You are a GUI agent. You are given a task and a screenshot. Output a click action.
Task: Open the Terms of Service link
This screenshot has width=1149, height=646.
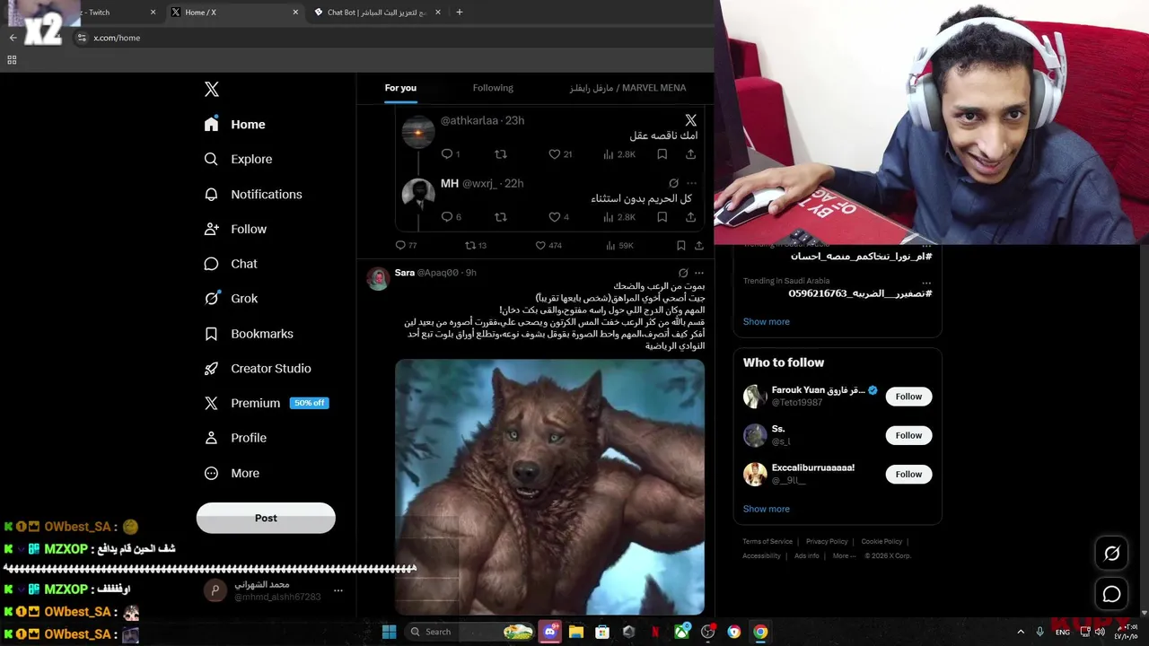[x=767, y=541]
